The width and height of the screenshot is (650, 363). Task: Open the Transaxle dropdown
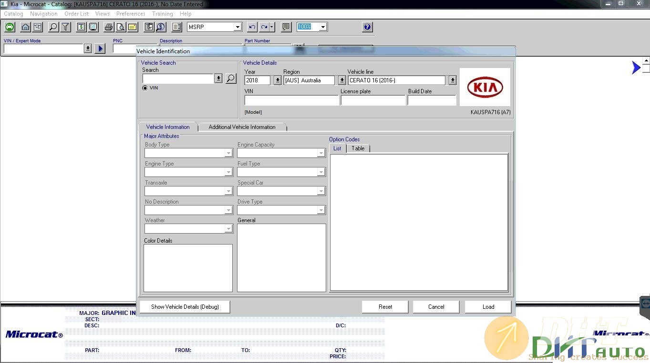coord(228,191)
